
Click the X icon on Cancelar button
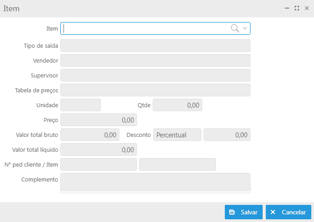pyautogui.click(x=273, y=212)
